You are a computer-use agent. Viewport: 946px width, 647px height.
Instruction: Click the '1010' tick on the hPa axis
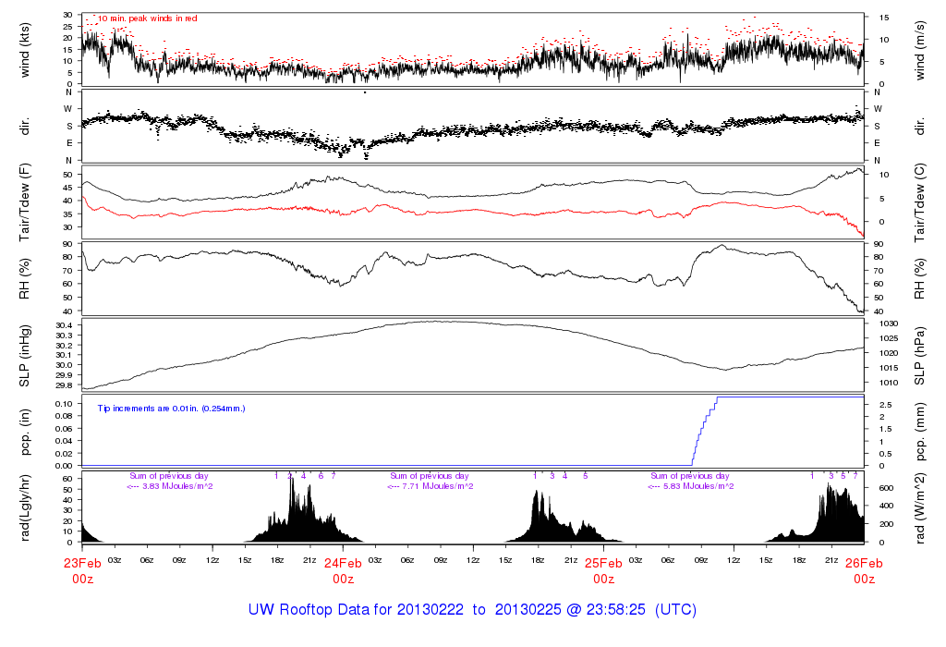(x=889, y=383)
